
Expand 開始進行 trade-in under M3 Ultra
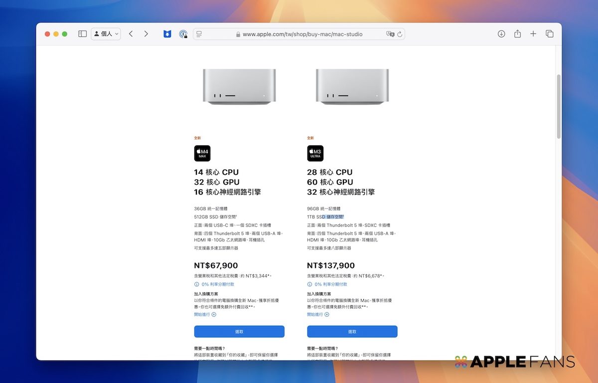coord(318,315)
